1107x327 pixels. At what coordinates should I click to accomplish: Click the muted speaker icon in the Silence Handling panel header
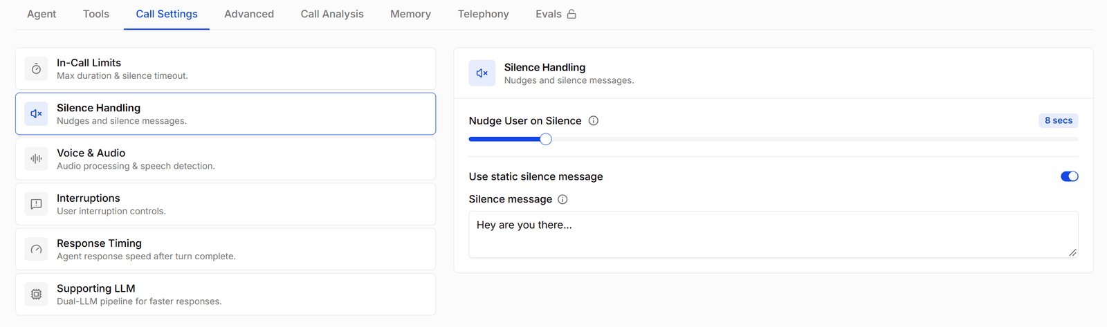(x=482, y=73)
